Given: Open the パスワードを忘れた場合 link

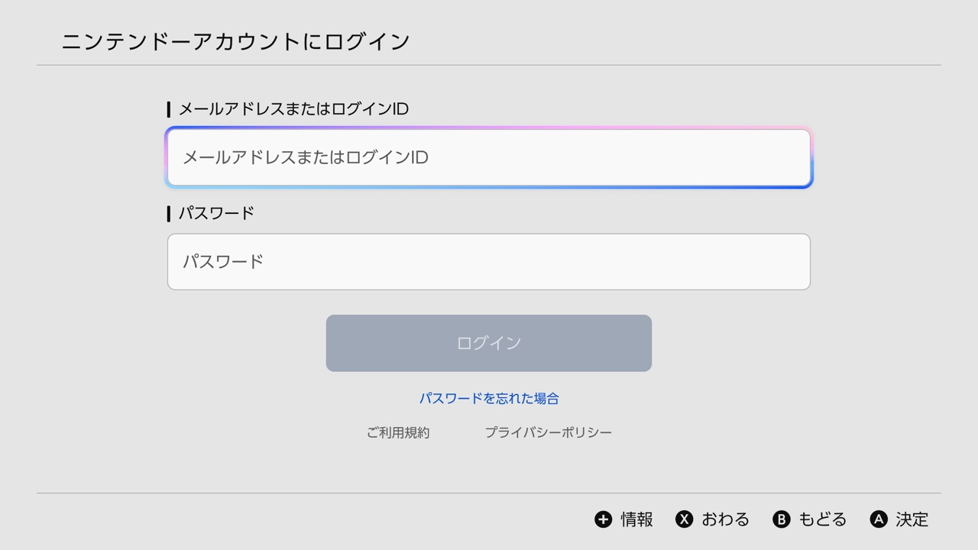Looking at the screenshot, I should 489,398.
